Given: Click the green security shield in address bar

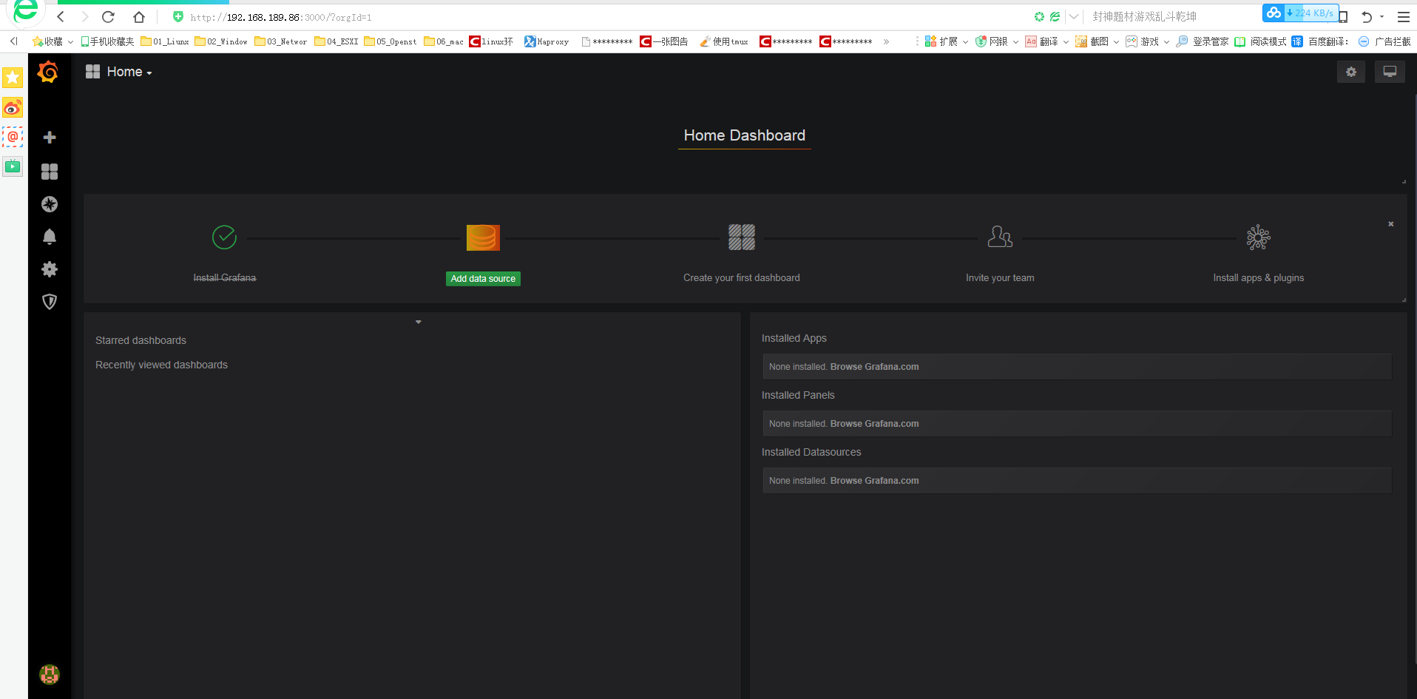Looking at the screenshot, I should [x=177, y=16].
